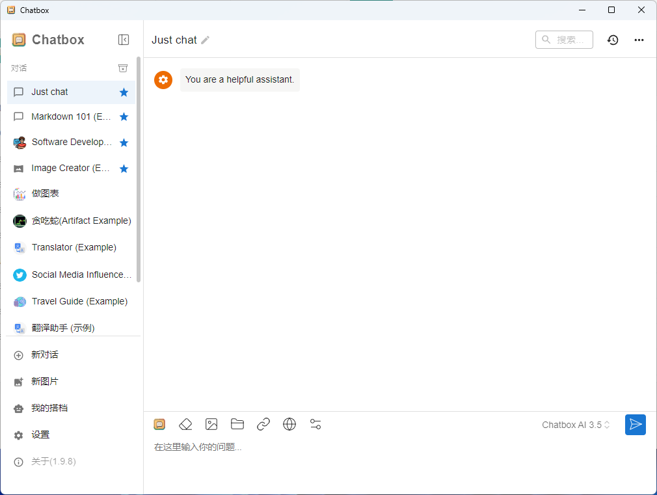Open the chat history clock icon
657x495 pixels.
613,40
